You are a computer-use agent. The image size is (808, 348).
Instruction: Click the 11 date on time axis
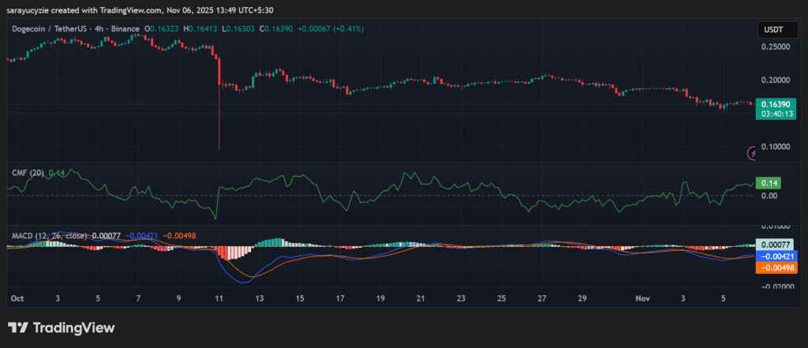(219, 299)
